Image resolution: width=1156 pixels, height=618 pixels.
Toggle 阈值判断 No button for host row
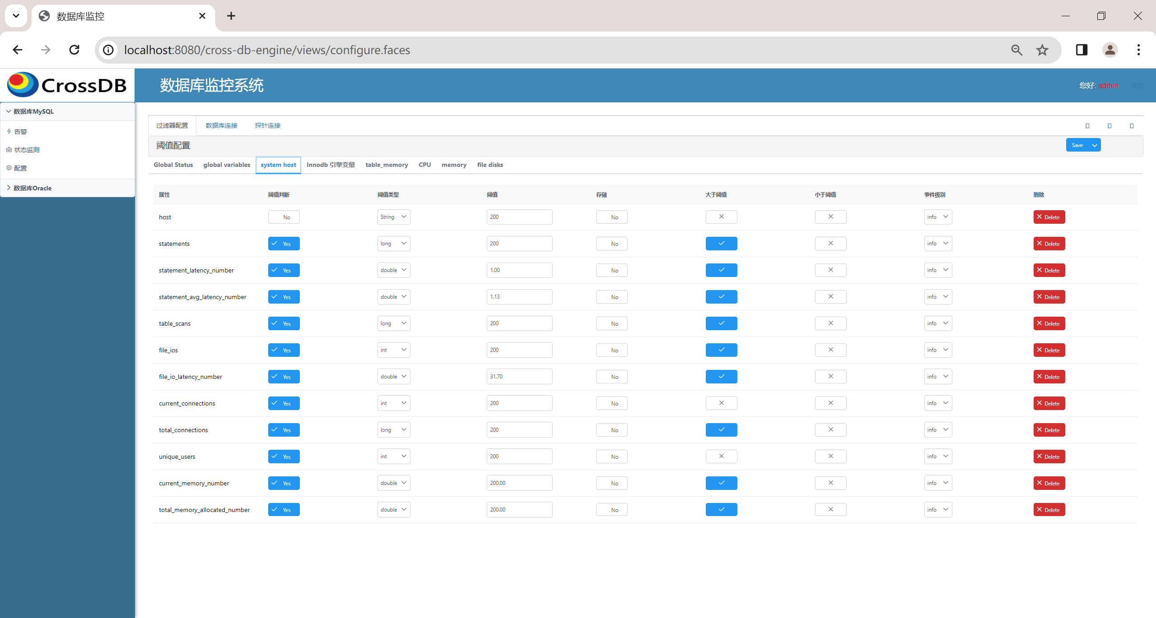point(284,217)
